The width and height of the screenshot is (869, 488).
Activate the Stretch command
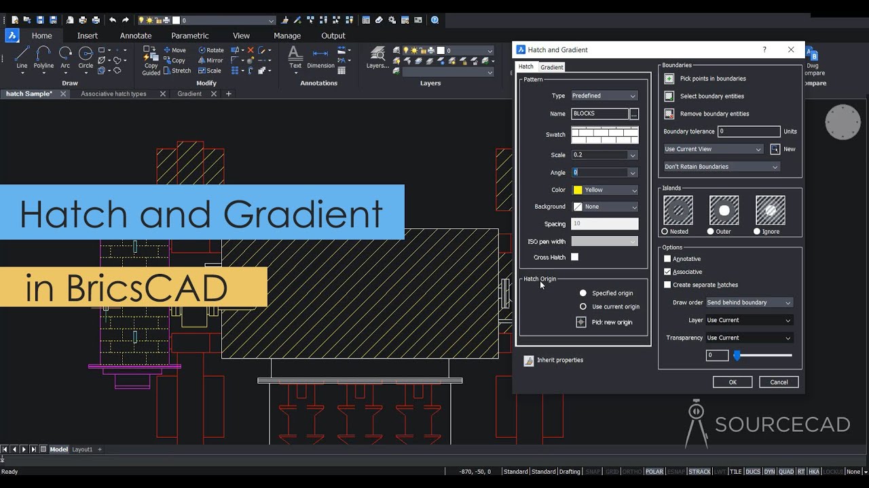point(177,70)
